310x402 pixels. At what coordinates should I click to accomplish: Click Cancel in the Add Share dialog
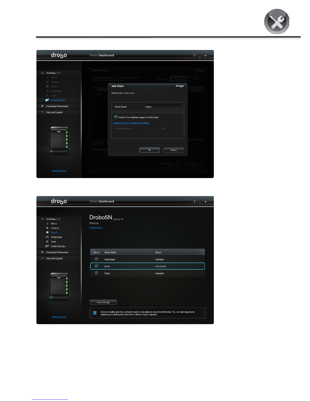coord(174,150)
